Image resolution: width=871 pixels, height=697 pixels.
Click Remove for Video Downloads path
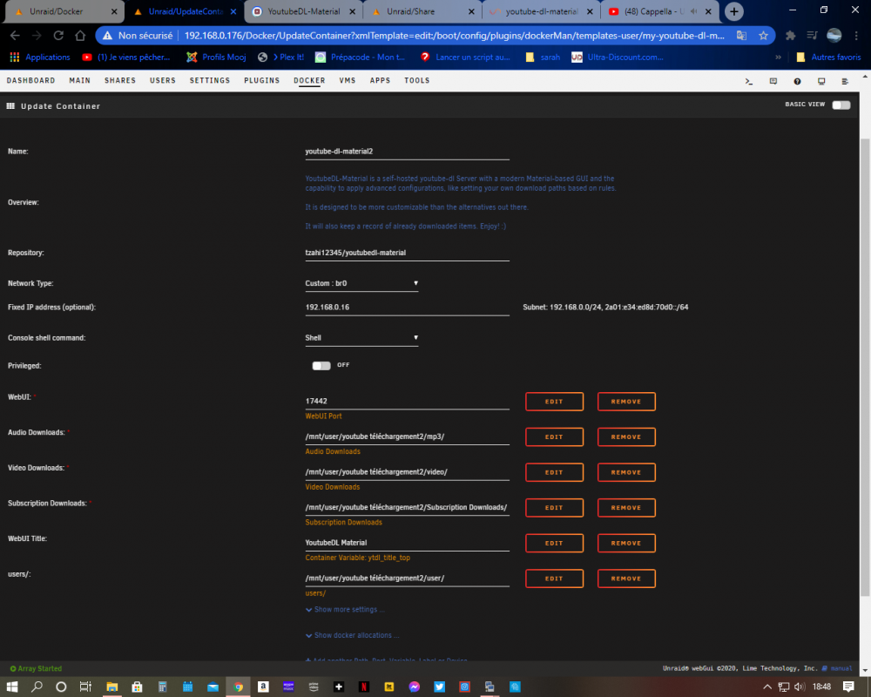click(x=626, y=472)
